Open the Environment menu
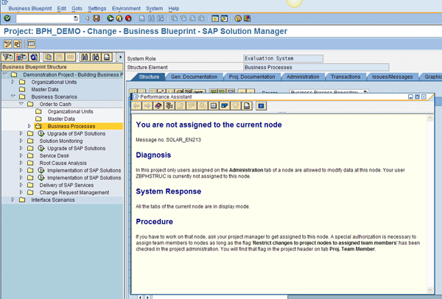 (126, 7)
